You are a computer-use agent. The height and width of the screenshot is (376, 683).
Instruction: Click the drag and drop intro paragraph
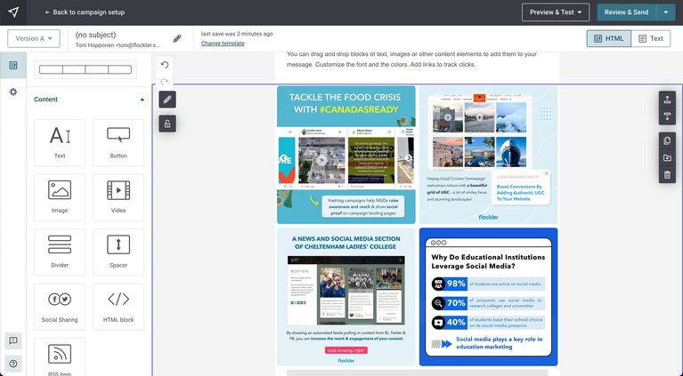(411, 60)
